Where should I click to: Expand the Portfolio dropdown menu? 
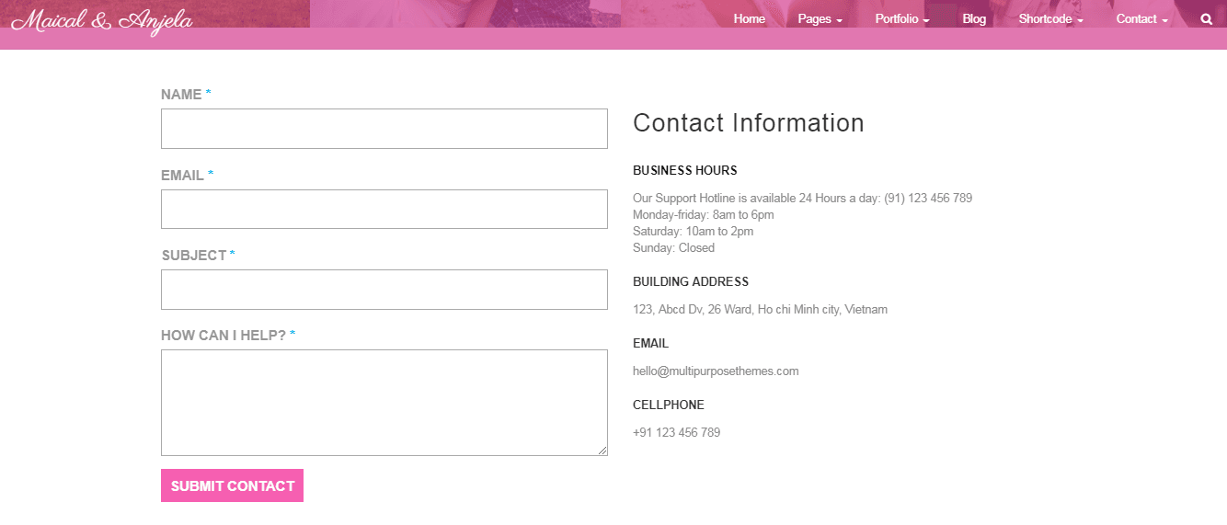[902, 18]
